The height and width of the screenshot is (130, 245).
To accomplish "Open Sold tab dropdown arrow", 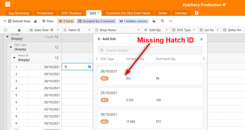I will pyautogui.click(x=98, y=13).
